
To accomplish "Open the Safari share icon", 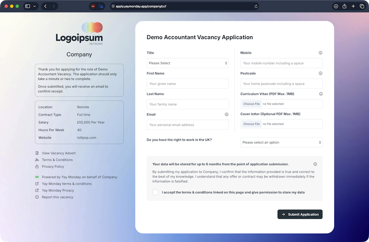I will pos(345,6).
